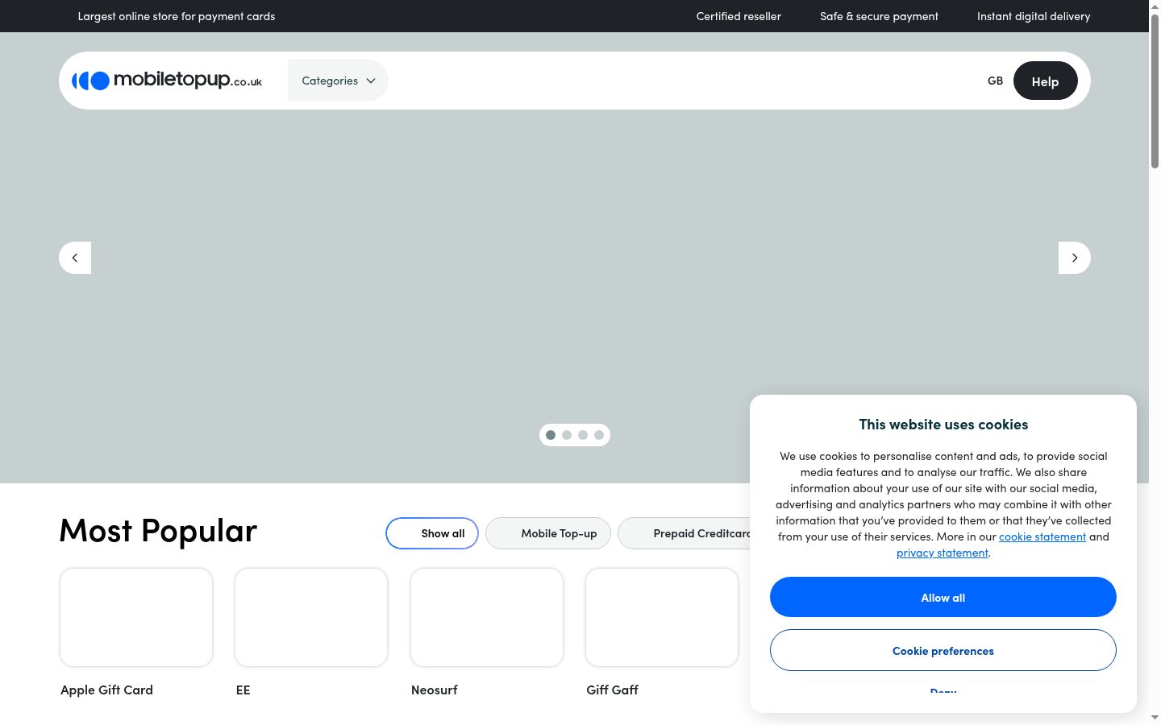Open the Help page
Image resolution: width=1161 pixels, height=725 pixels.
coord(1045,81)
